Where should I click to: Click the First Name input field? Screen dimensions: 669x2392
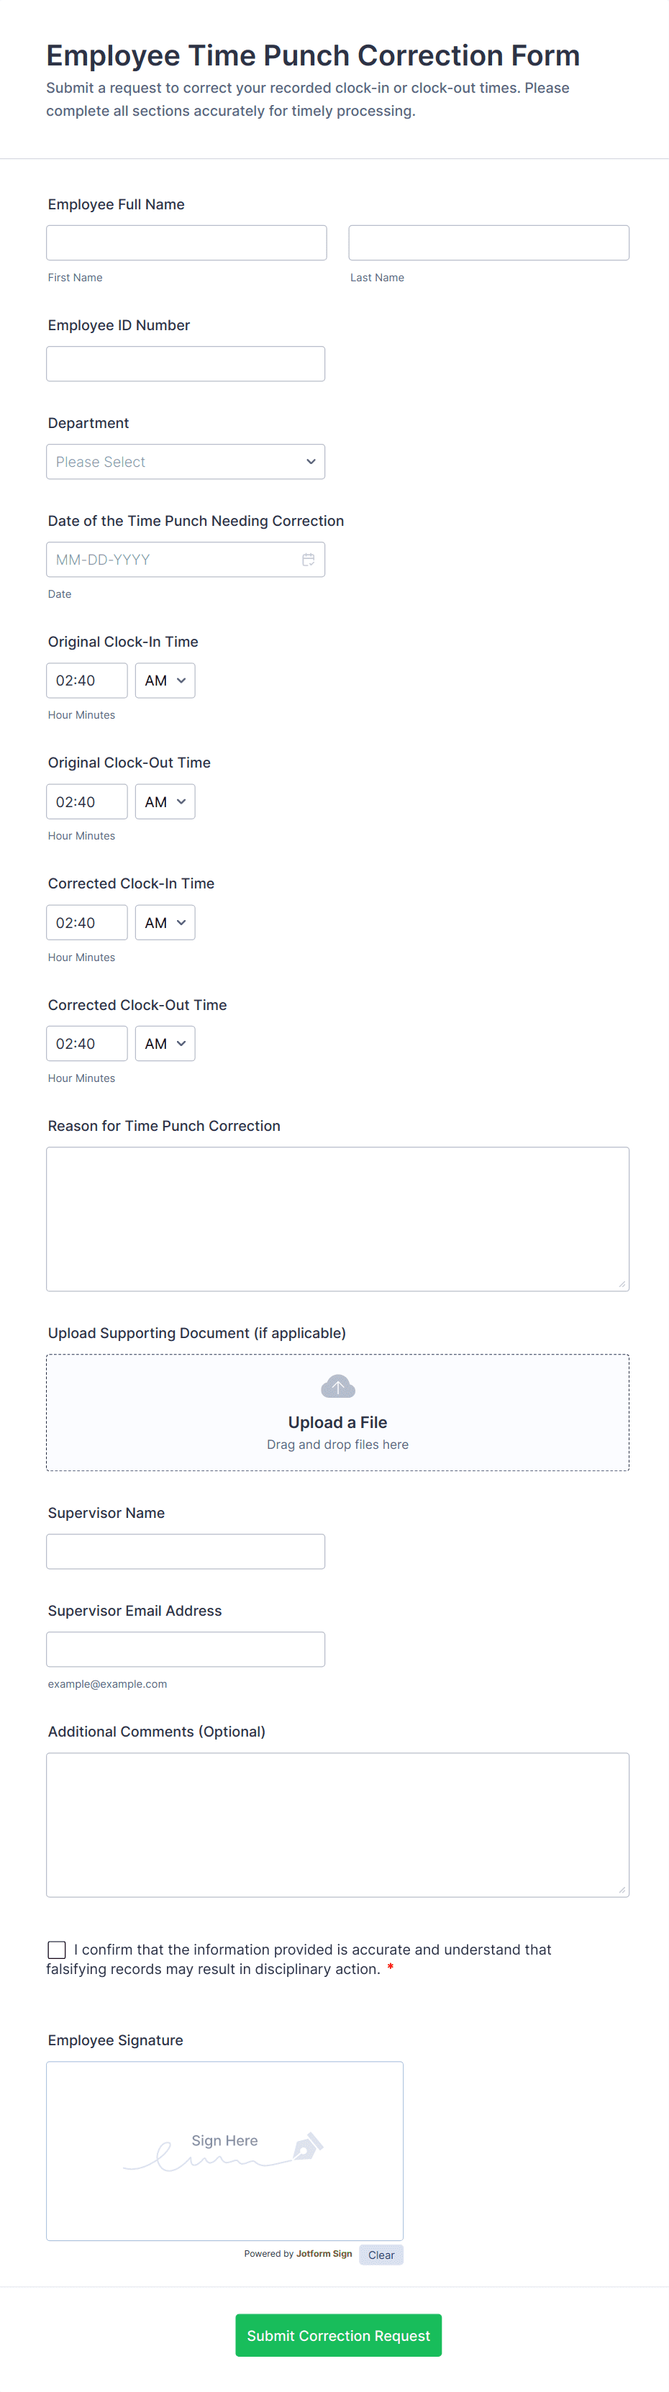tap(186, 242)
